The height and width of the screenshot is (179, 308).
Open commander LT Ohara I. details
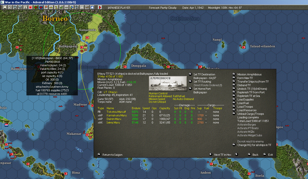click(x=110, y=92)
